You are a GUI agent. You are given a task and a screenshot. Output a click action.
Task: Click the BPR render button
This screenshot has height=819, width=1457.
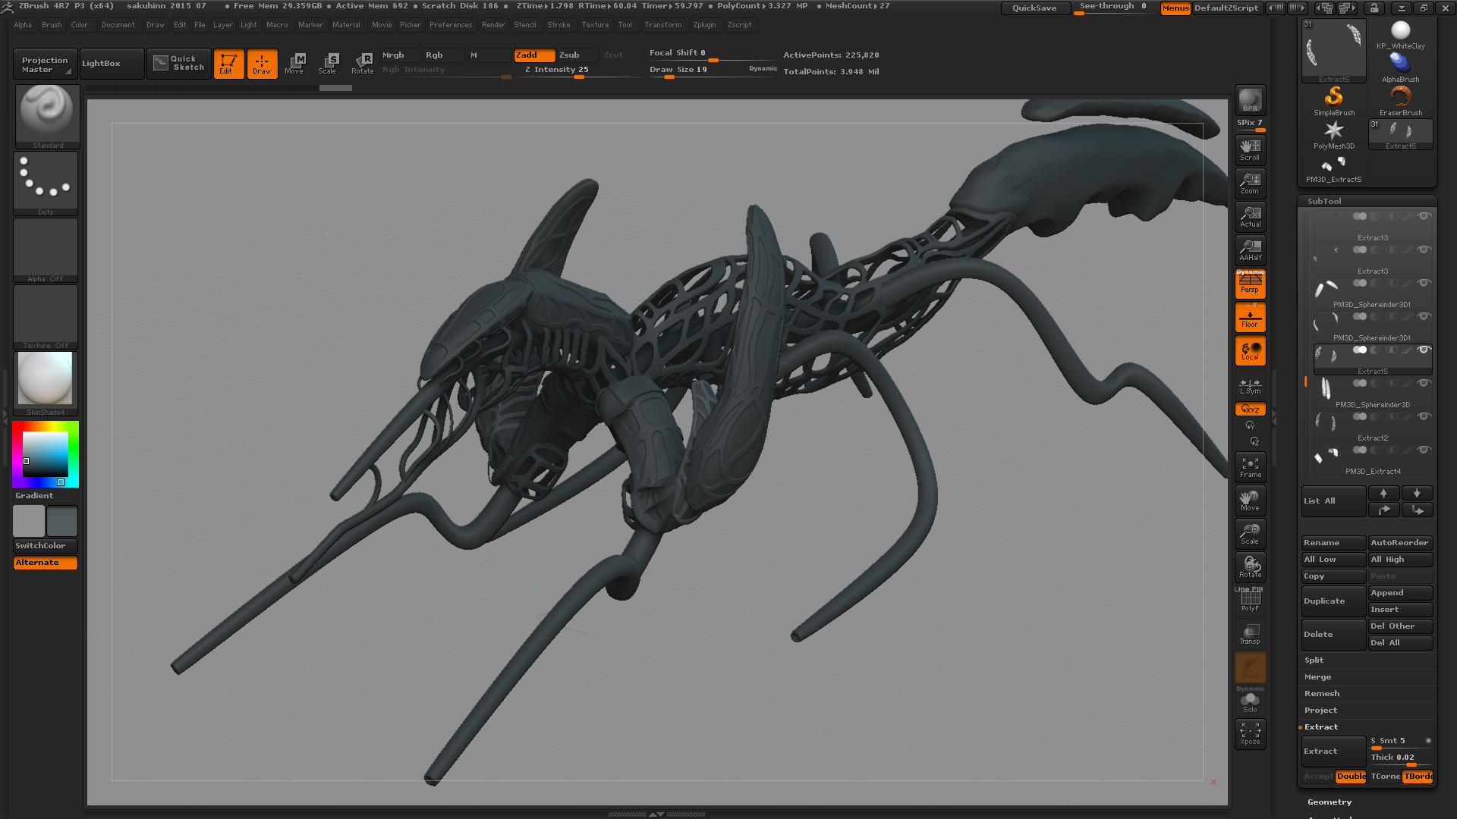1250,100
